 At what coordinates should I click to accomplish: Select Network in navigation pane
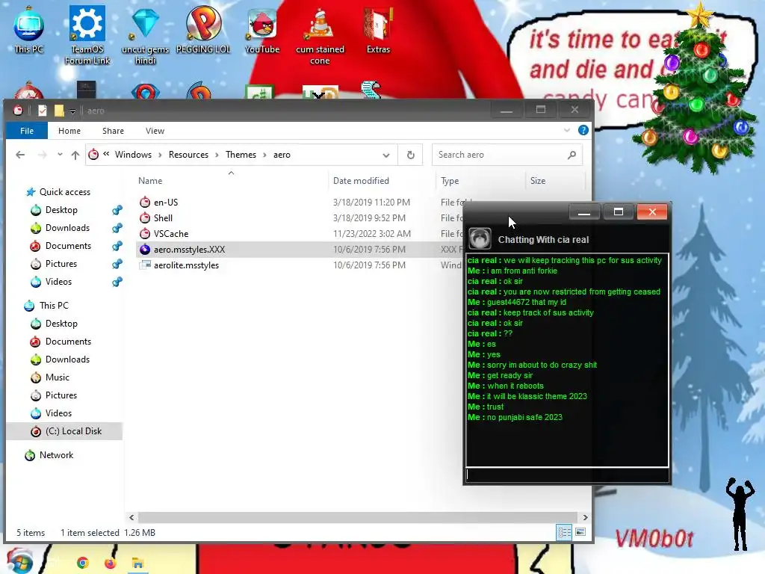point(56,455)
